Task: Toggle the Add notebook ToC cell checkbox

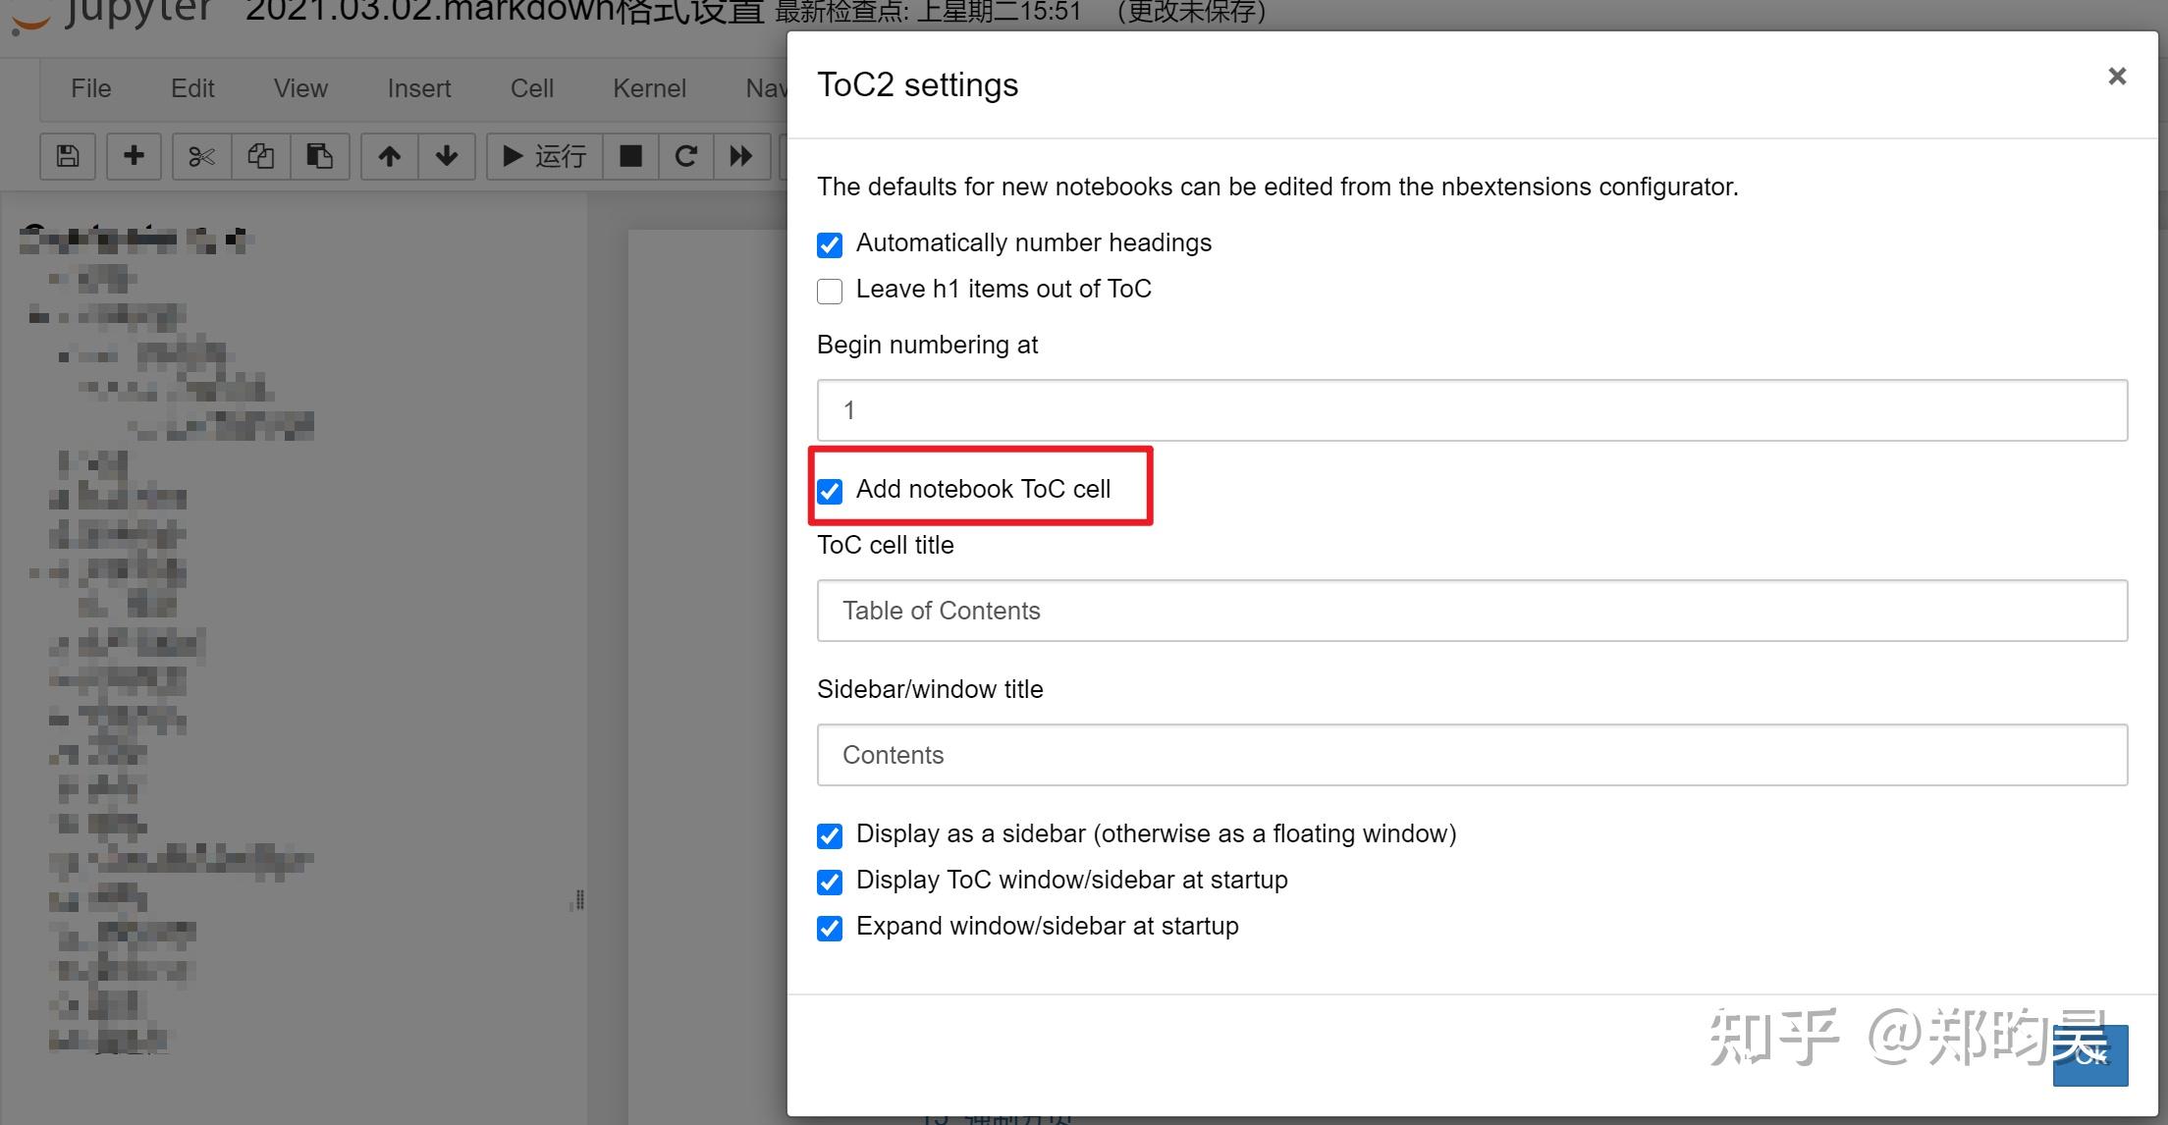Action: pos(830,491)
